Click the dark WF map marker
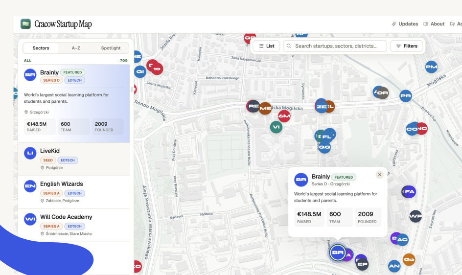Screen dimensions: 462x275 point(416,216)
